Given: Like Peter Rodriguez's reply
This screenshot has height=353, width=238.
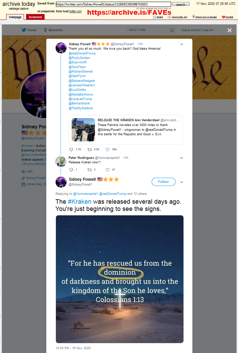Looking at the screenshot, I should pyautogui.click(x=108, y=170).
